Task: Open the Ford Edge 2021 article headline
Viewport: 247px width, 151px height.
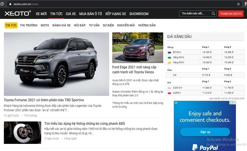Action: pos(134,69)
